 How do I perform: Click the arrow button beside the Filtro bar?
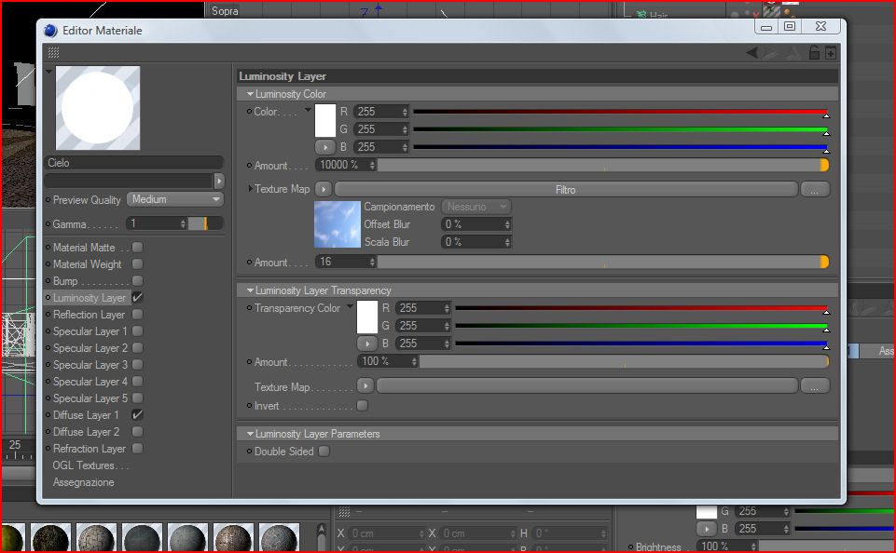[323, 189]
